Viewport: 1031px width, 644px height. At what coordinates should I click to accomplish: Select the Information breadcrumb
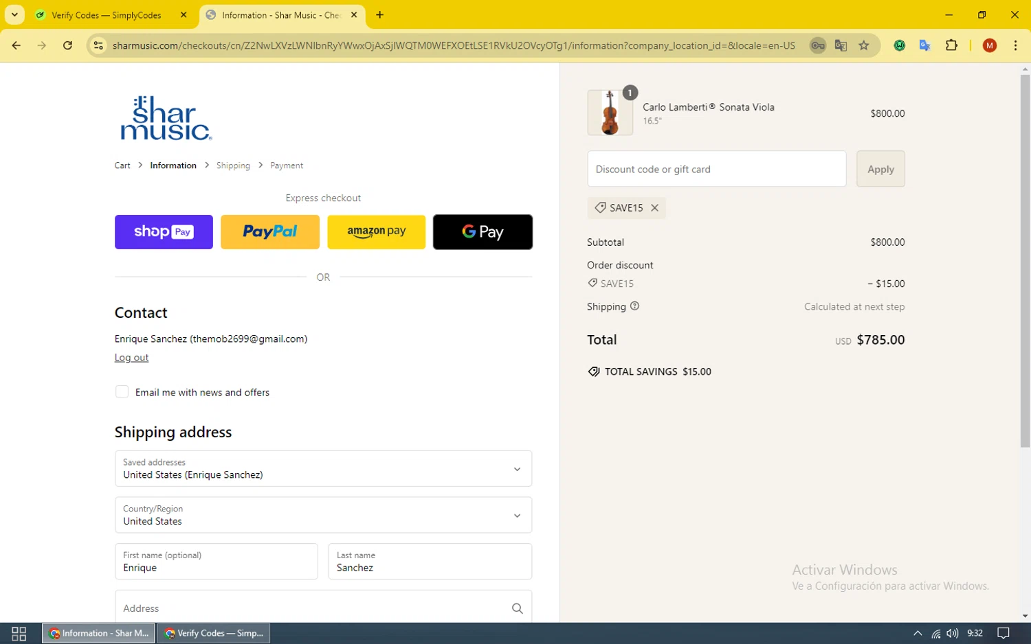tap(173, 165)
